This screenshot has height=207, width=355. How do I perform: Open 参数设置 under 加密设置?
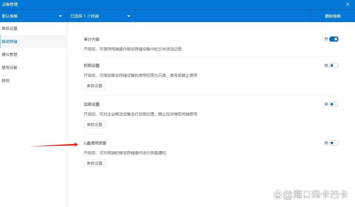click(95, 124)
